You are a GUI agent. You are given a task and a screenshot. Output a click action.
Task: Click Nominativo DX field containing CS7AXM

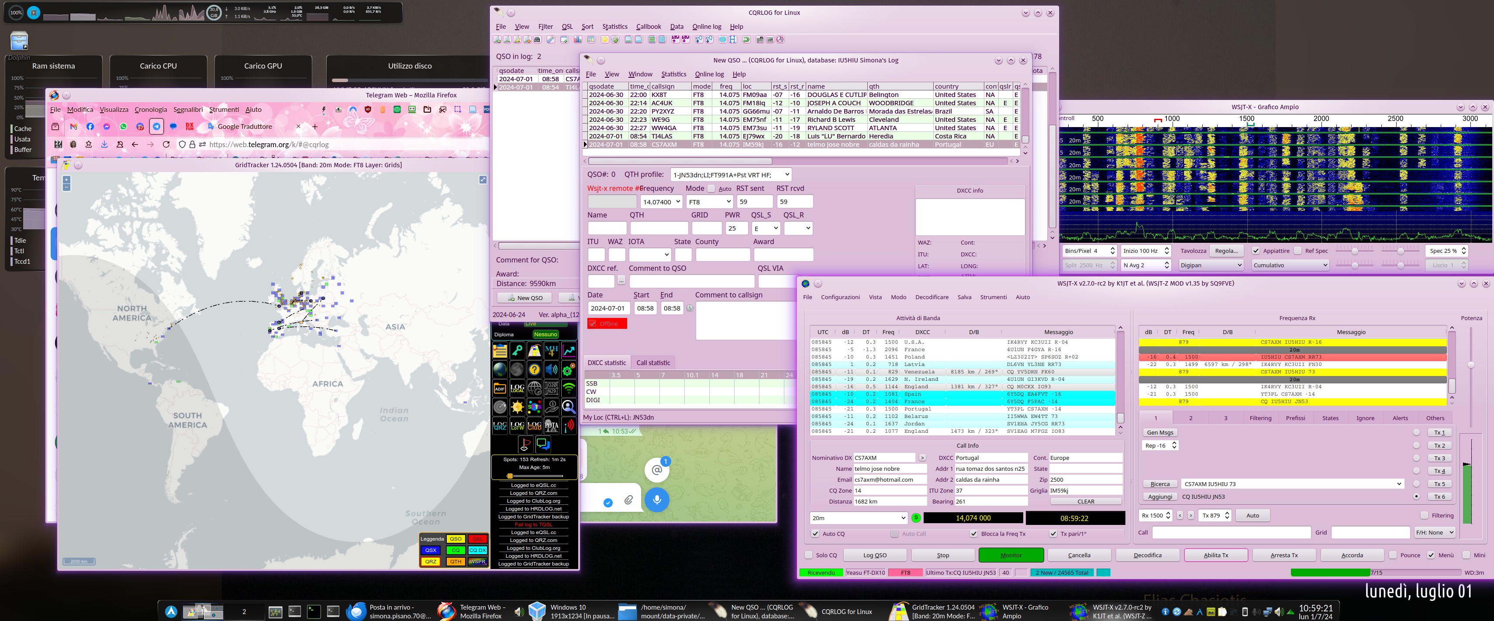coord(884,458)
